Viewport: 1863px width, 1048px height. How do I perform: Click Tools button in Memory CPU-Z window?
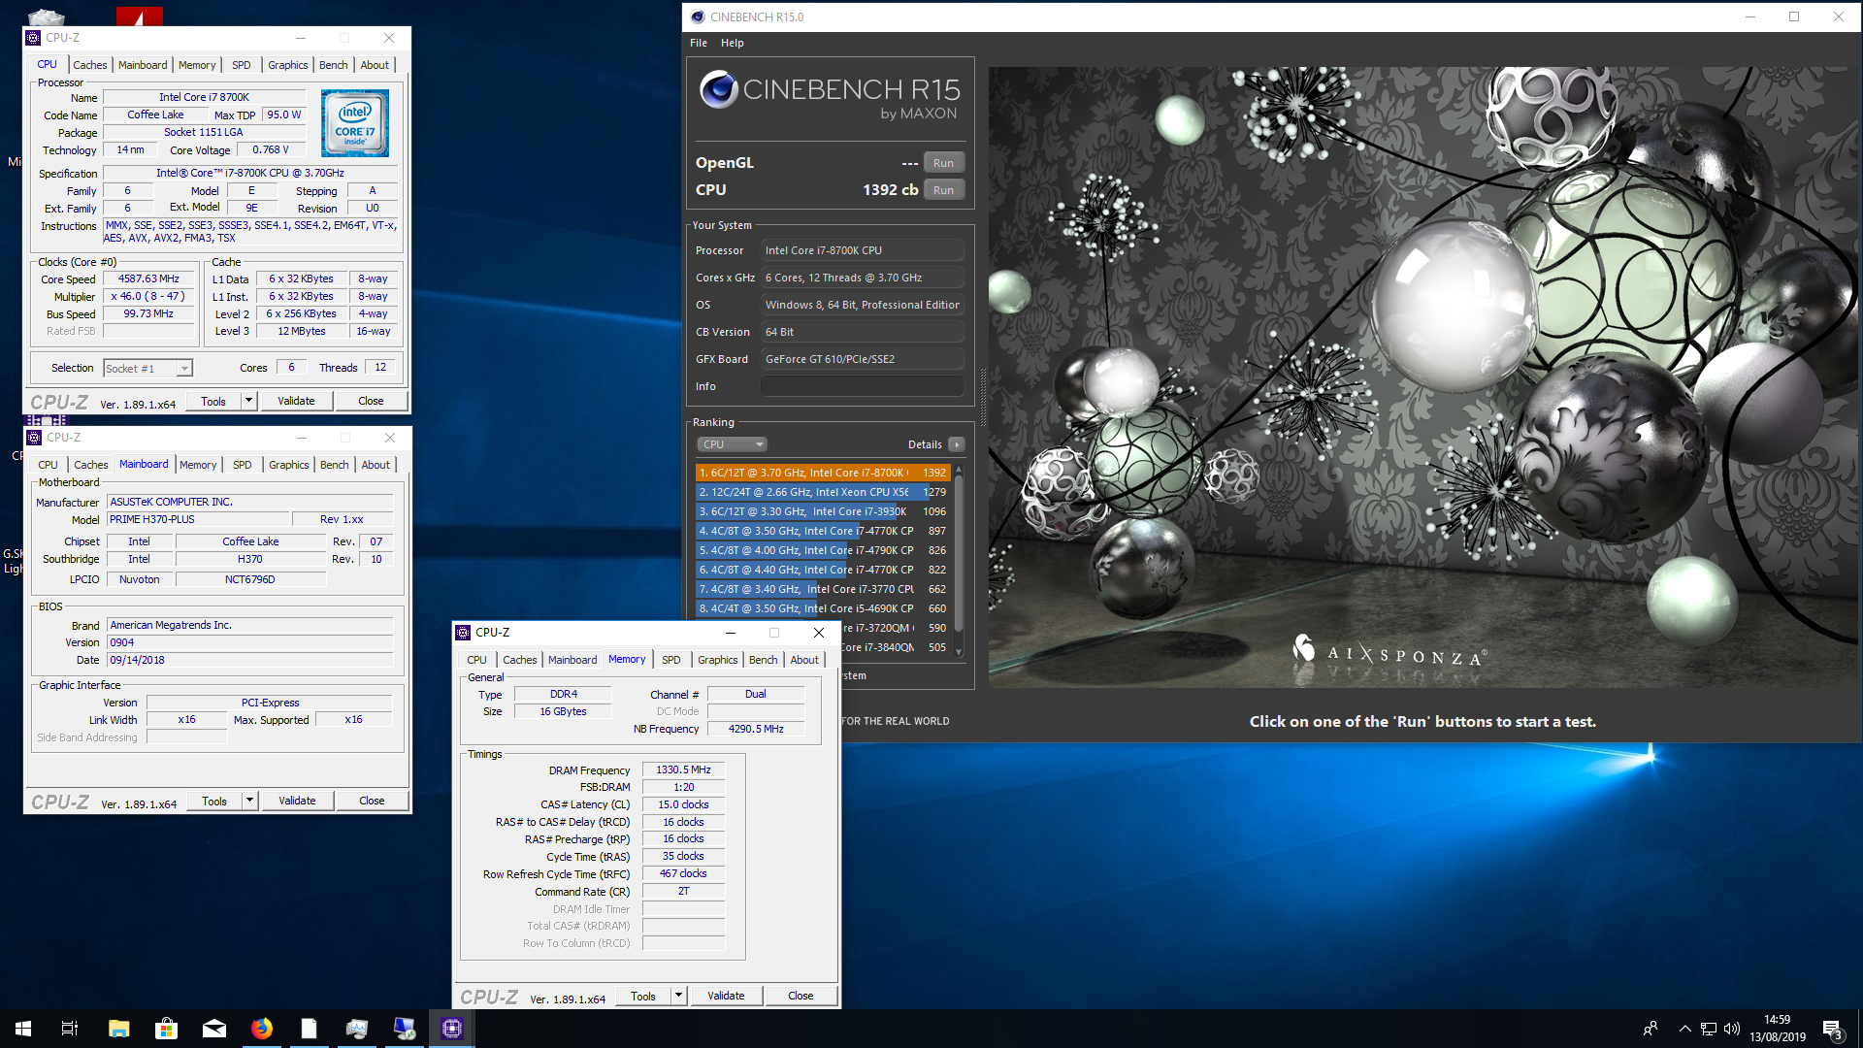click(642, 996)
